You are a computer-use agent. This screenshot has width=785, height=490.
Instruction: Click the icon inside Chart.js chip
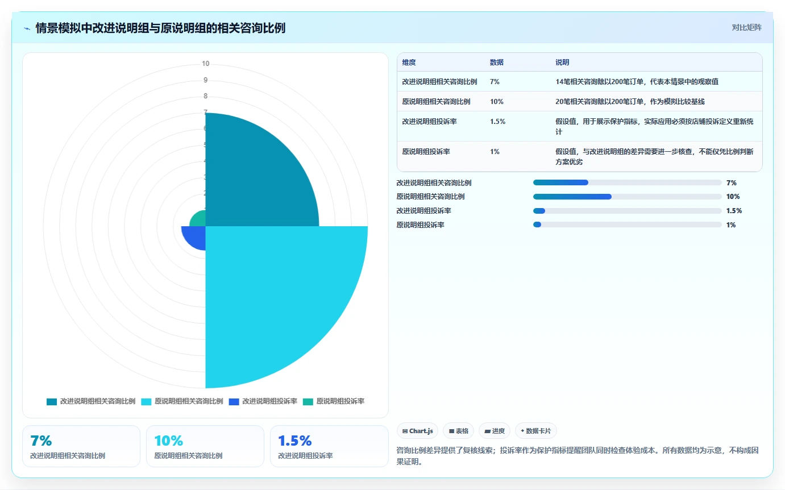[405, 431]
